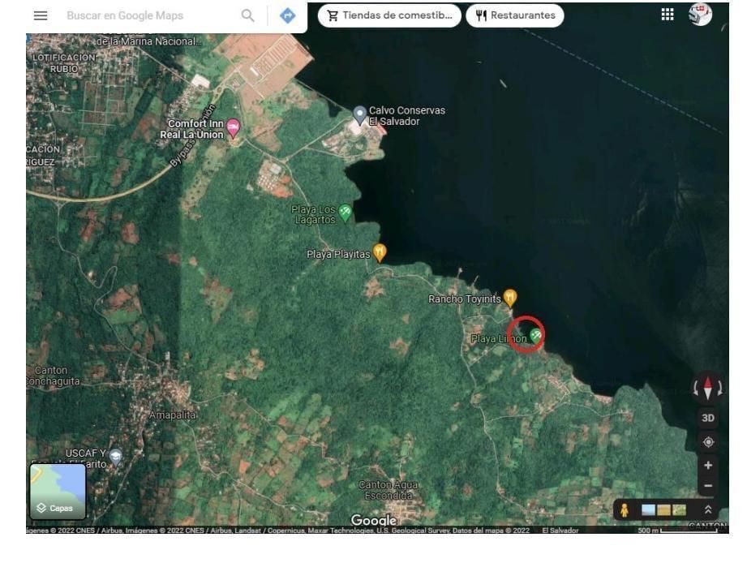The width and height of the screenshot is (747, 563).
Task: Switch map type using Capas thumbnail
Action: tap(58, 492)
